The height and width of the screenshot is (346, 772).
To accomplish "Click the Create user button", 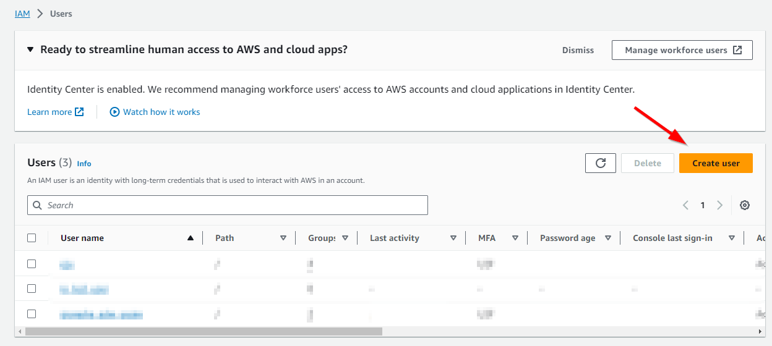I will [x=716, y=163].
